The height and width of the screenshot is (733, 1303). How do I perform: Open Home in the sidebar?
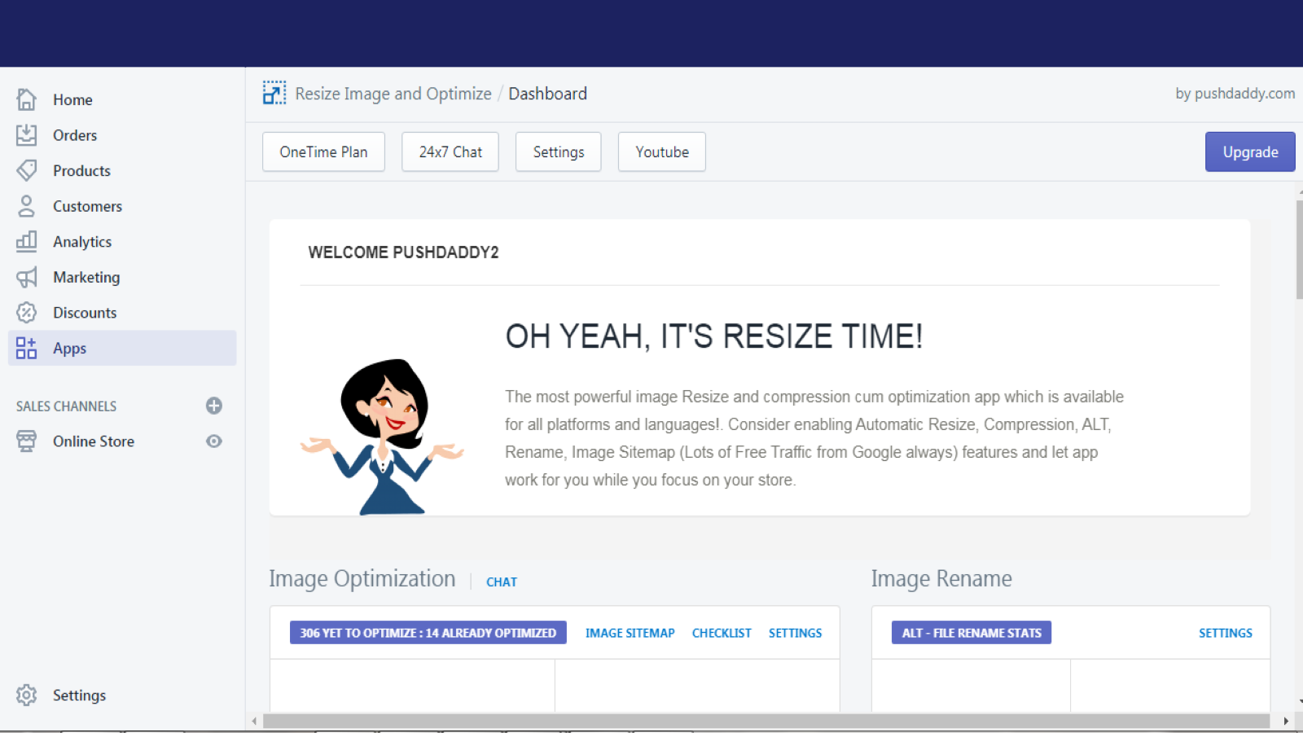[25, 99]
